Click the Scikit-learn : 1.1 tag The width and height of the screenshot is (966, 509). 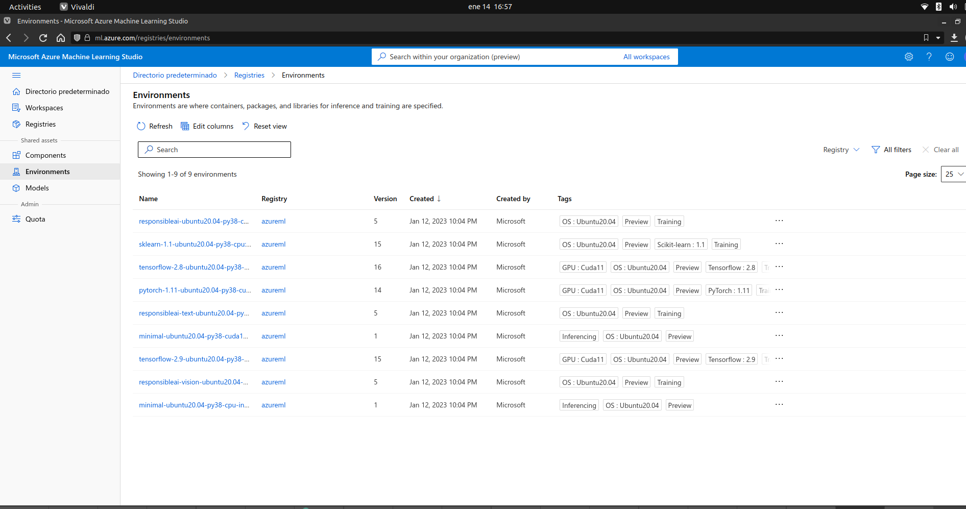tap(681, 245)
